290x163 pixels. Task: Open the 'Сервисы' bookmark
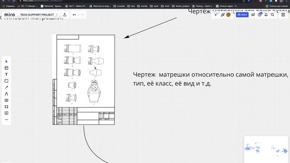click(9, 6)
